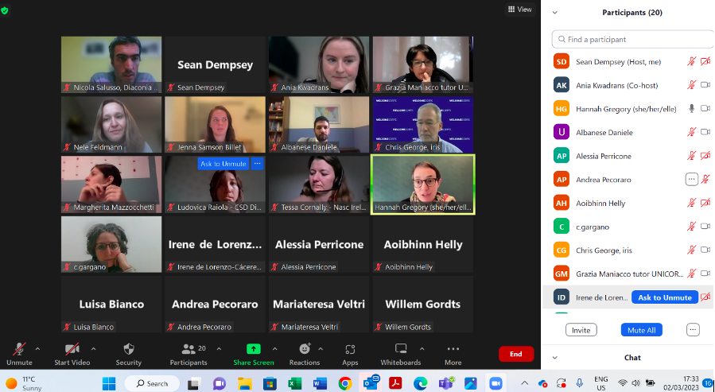Click the green encryption shield icon
The width and height of the screenshot is (715, 392).
pyautogui.click(x=7, y=10)
